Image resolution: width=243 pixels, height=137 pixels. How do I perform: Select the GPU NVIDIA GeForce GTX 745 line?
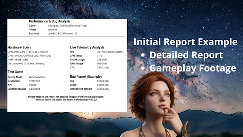29,55
